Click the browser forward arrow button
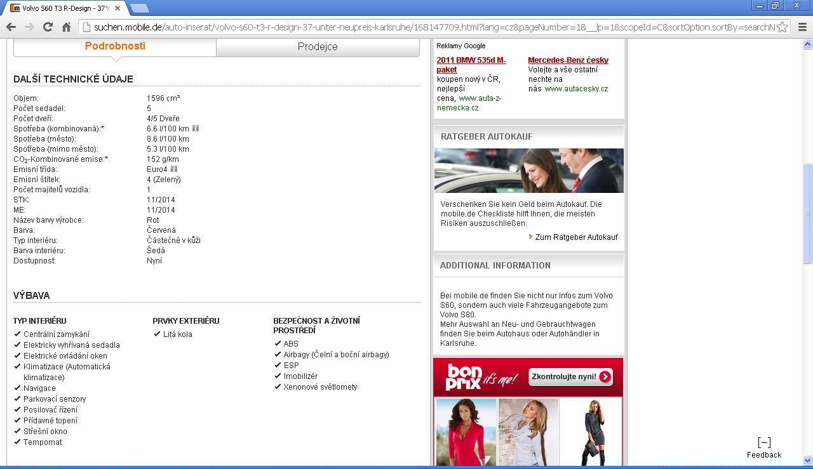813x469 pixels. click(x=29, y=27)
